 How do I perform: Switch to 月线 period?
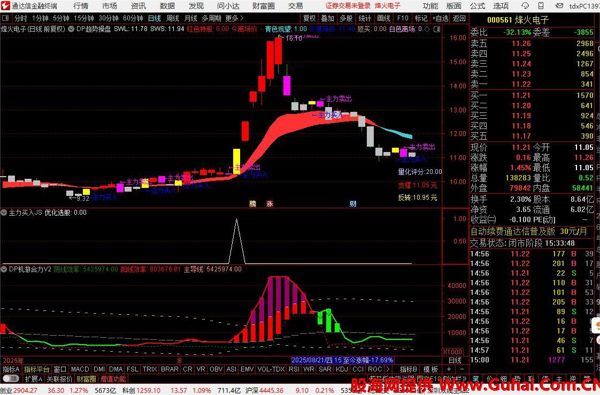[190, 18]
